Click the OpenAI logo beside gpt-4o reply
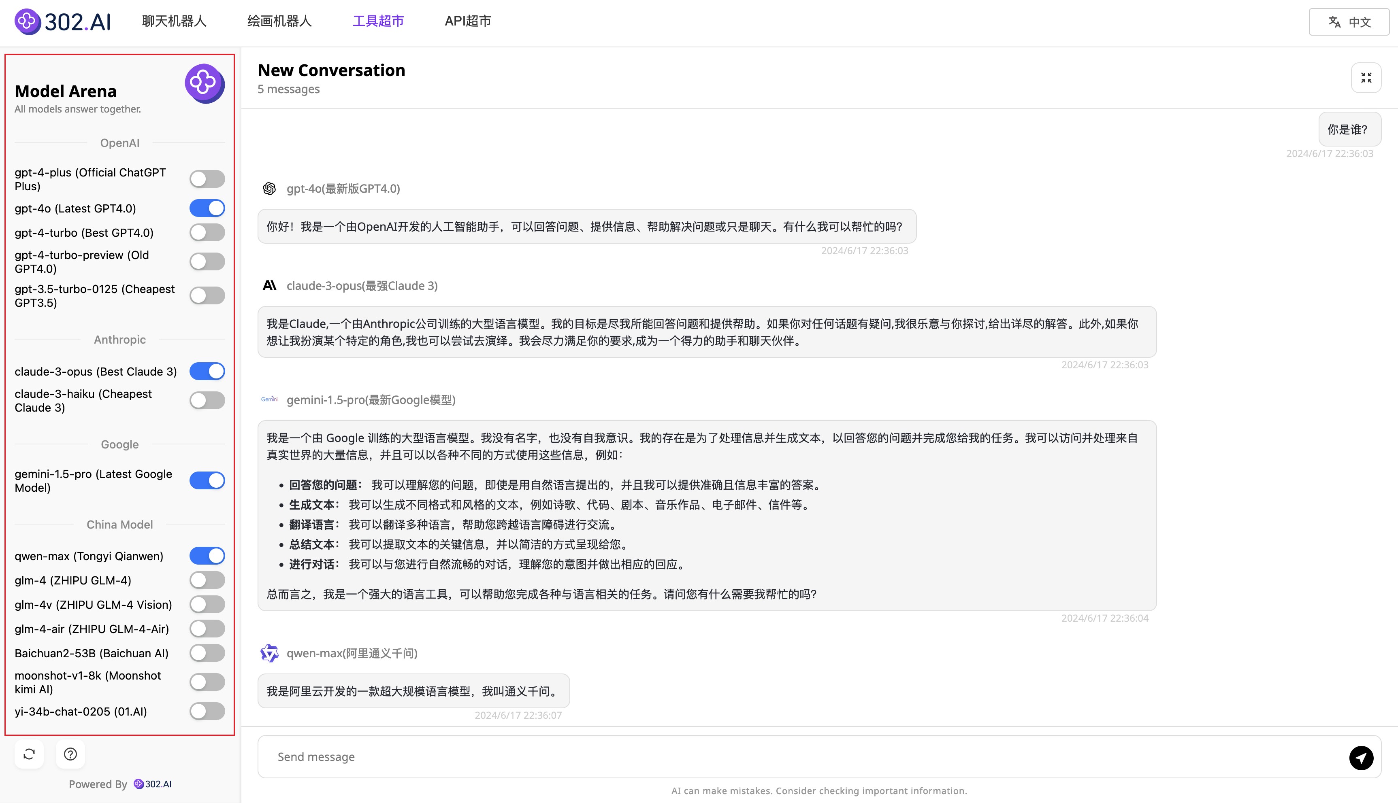 click(269, 189)
